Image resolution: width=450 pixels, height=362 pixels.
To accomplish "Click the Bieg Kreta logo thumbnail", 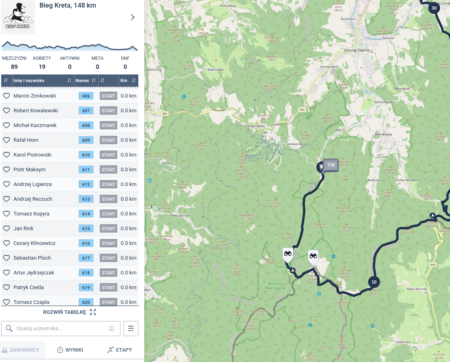I will click(x=18, y=18).
